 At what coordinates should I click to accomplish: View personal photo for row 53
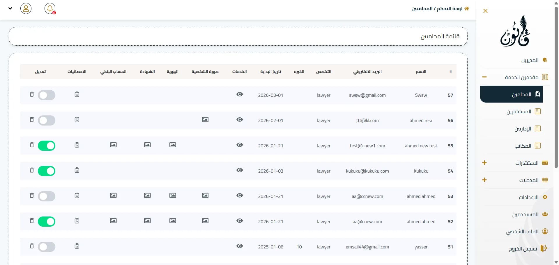point(205,195)
